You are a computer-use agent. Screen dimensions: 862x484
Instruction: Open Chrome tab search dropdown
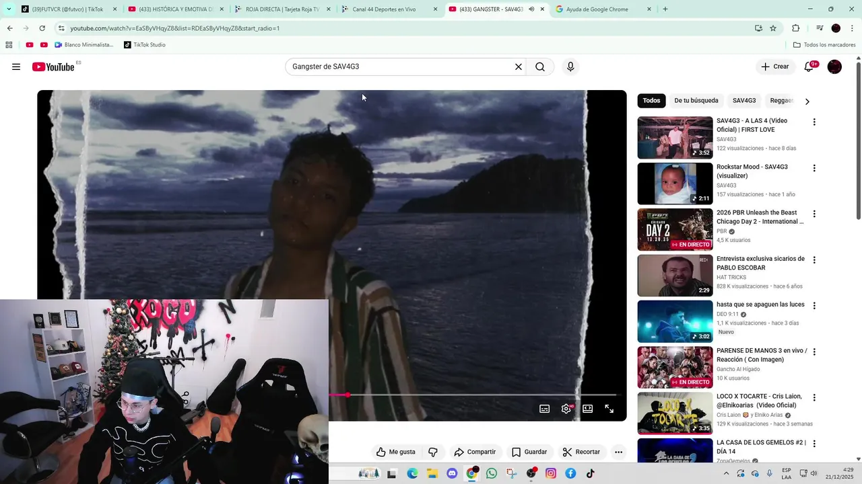pyautogui.click(x=9, y=9)
